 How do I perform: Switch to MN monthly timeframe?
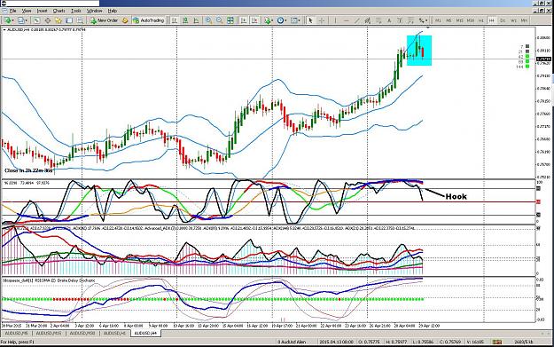524,20
